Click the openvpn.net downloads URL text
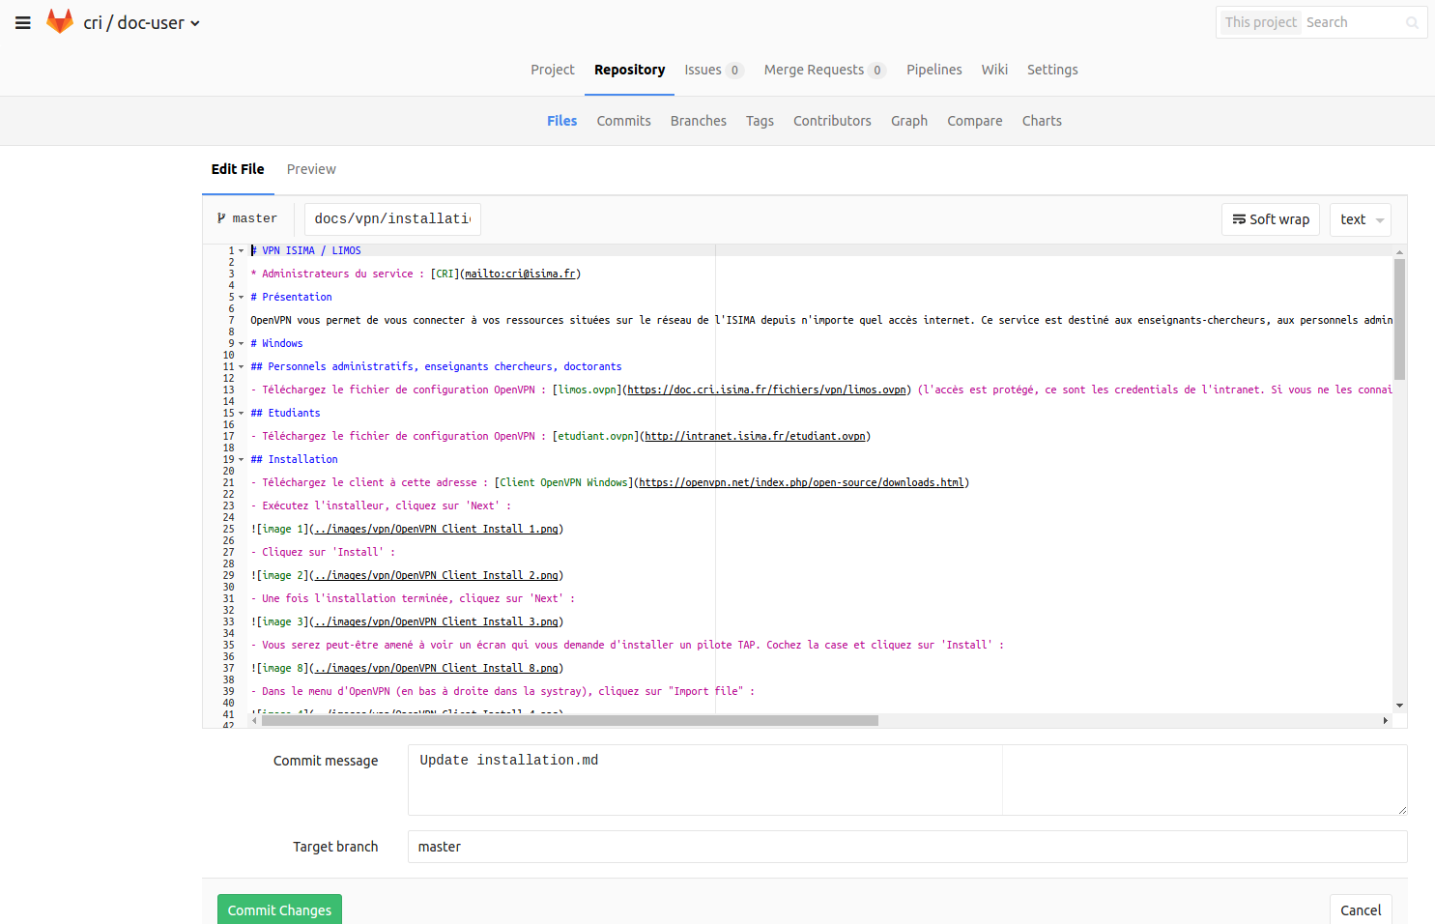 click(801, 482)
